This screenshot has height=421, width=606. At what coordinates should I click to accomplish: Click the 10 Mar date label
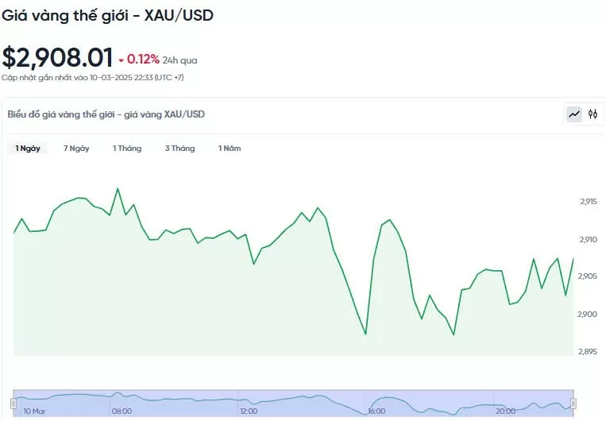[34, 411]
